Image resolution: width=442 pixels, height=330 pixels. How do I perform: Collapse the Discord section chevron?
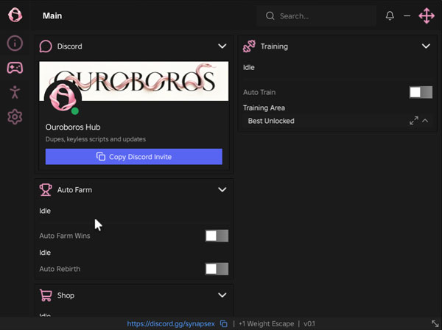[x=222, y=46]
